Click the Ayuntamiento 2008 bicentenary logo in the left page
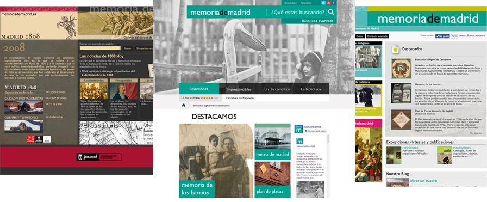The image size is (487, 202). [30, 139]
